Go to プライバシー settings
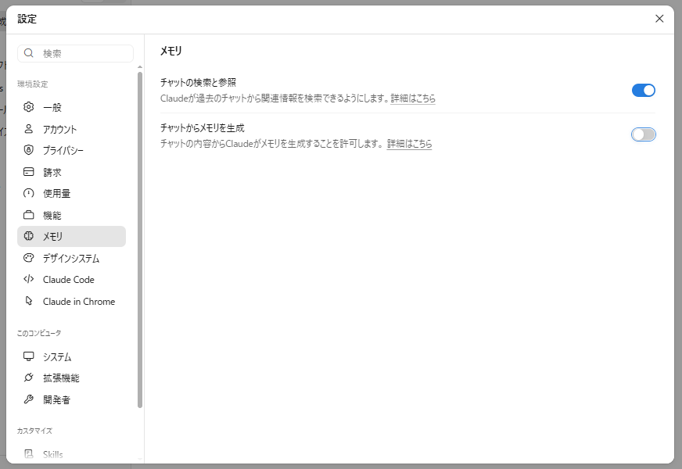The width and height of the screenshot is (682, 469). click(x=71, y=150)
